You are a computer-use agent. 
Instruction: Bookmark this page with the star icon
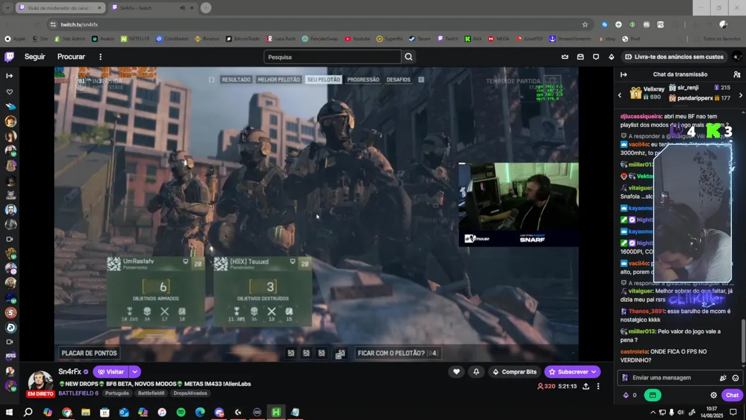[585, 24]
